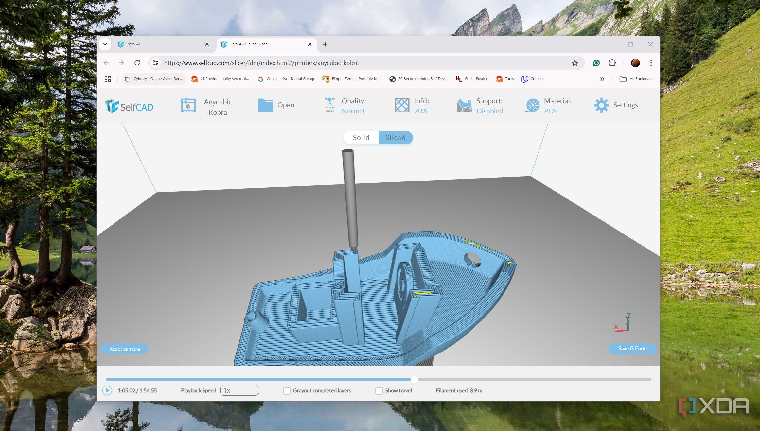Screen dimensions: 760x431
Task: Click the Open label text
Action: pos(286,105)
